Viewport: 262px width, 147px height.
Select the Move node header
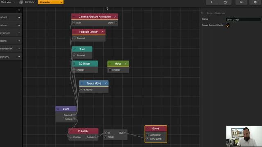[x=118, y=64]
